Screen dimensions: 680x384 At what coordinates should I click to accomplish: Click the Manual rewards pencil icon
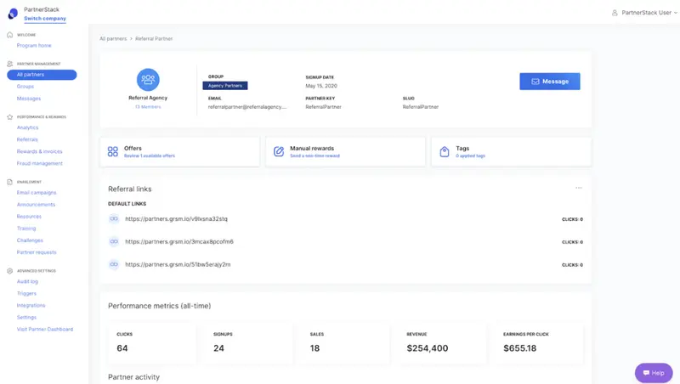pyautogui.click(x=279, y=151)
